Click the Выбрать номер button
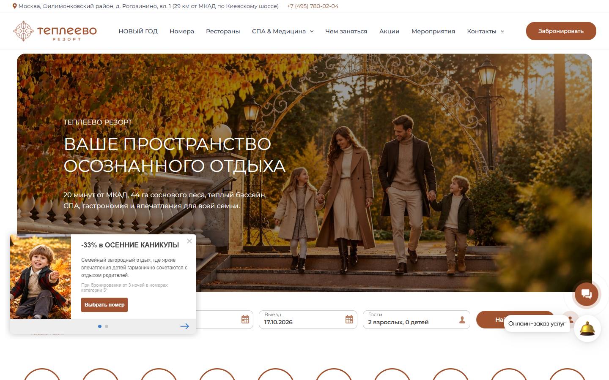 (104, 305)
